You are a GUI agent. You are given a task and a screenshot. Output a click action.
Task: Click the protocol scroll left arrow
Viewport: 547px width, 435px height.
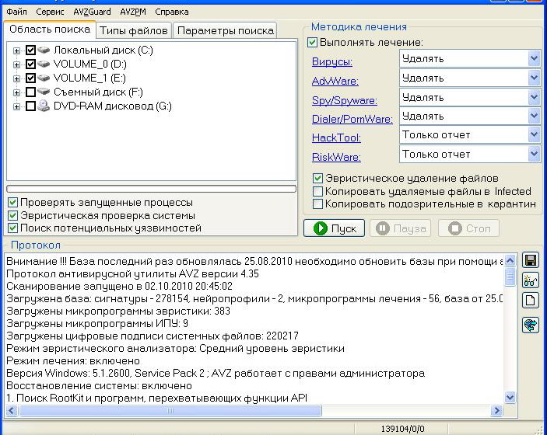(x=12, y=411)
